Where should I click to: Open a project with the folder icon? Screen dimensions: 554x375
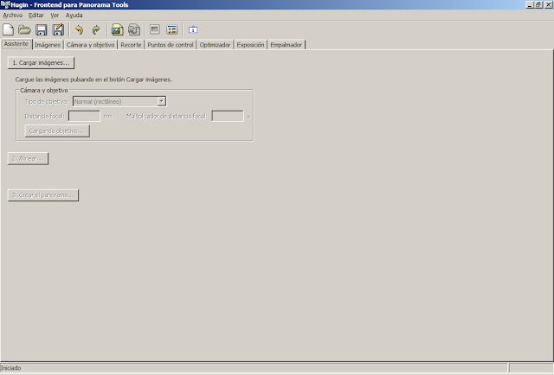tap(24, 29)
